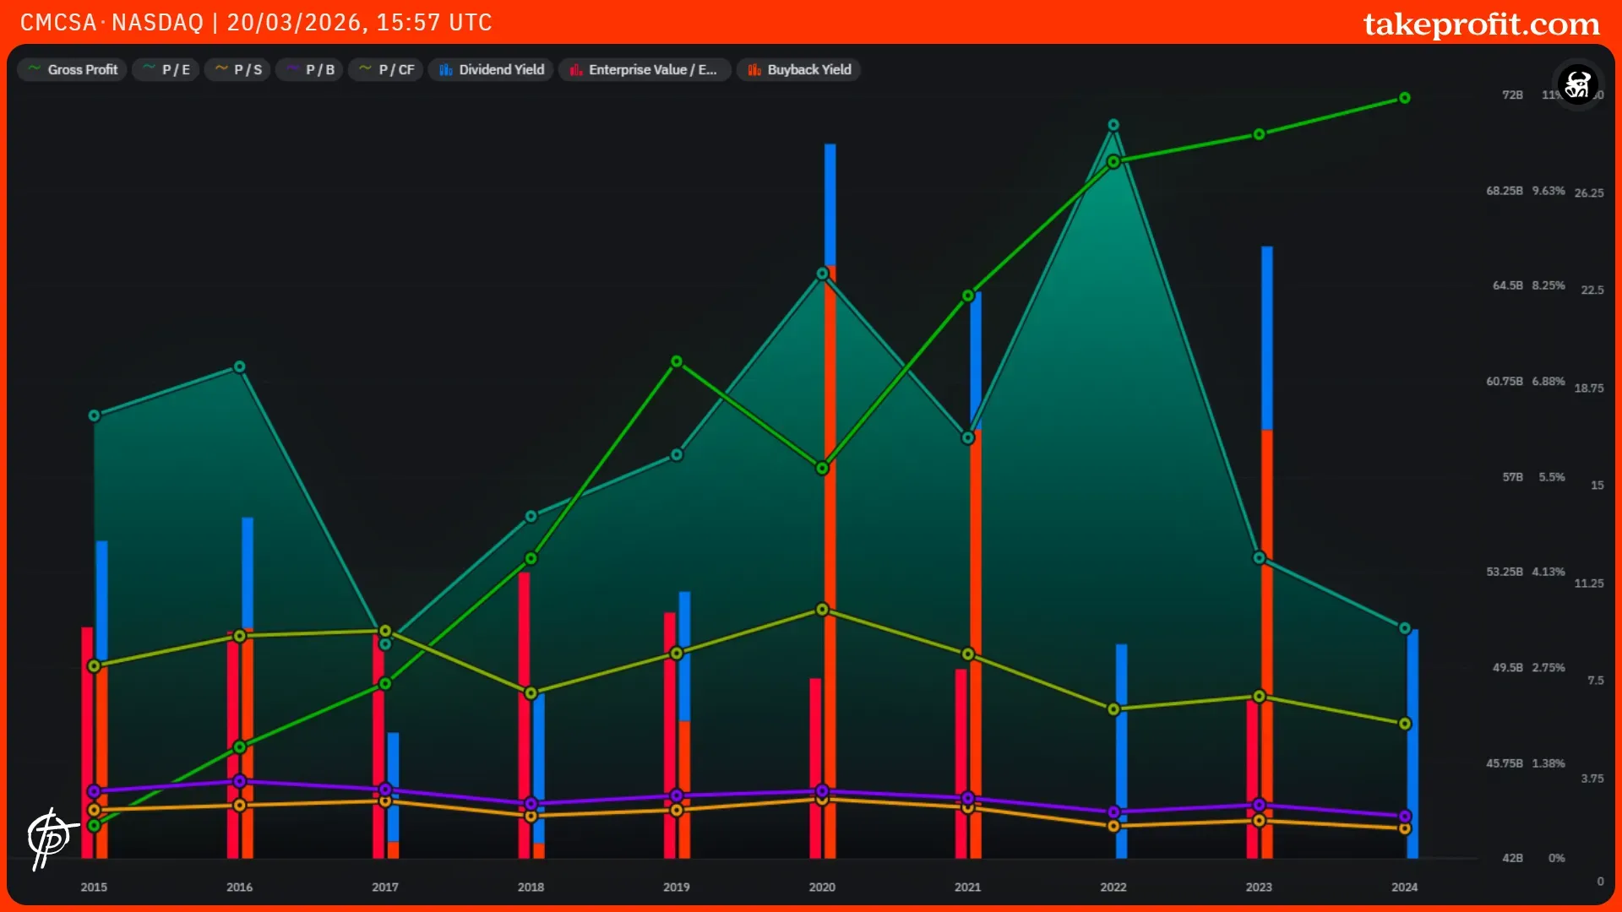This screenshot has width=1622, height=912.
Task: Click the Gross Profit line legend icon
Action: tap(35, 69)
